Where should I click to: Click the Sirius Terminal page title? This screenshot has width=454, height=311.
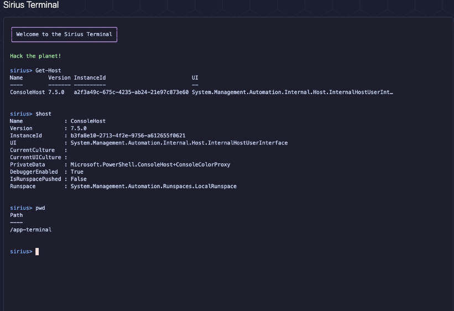coord(31,5)
